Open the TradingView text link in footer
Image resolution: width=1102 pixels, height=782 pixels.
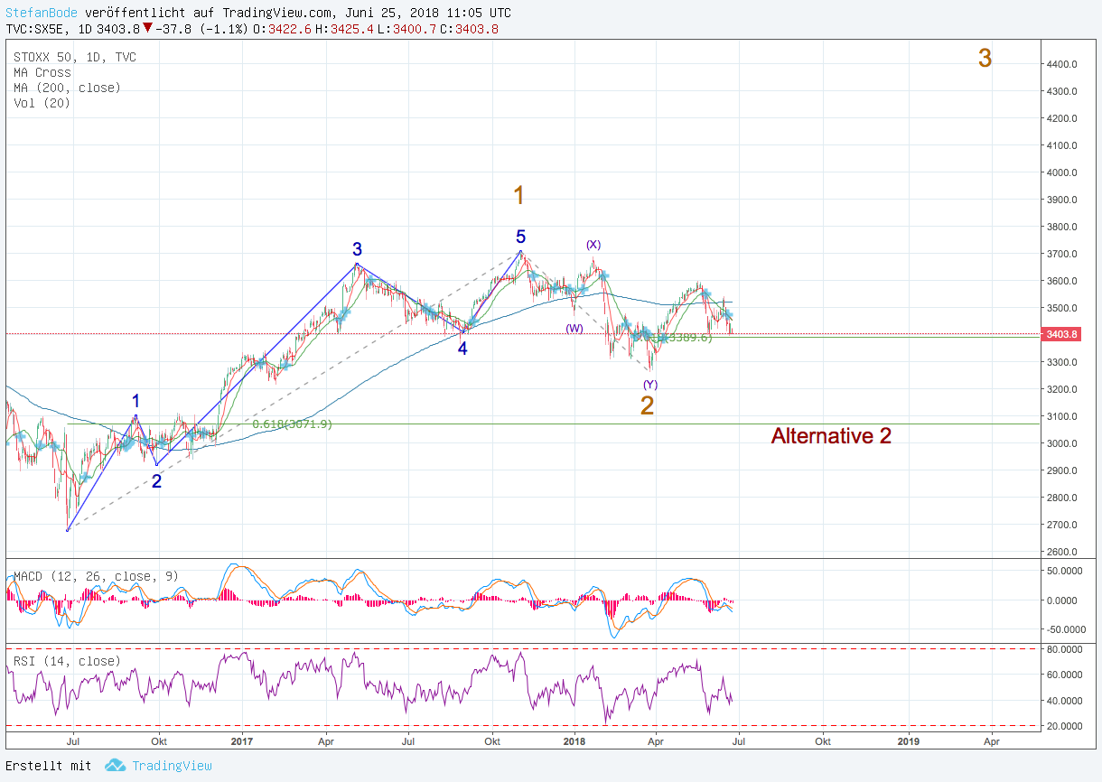[x=172, y=766]
